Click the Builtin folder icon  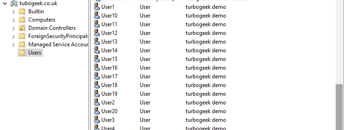click(x=22, y=11)
